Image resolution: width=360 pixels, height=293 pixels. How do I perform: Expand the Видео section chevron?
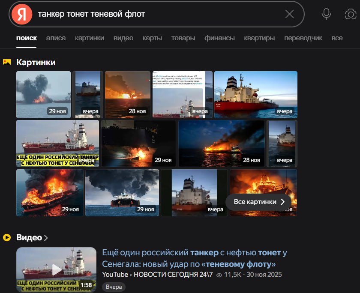click(46, 238)
